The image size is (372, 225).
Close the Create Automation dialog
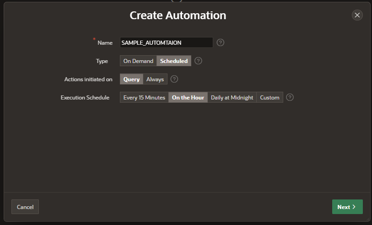click(x=357, y=15)
